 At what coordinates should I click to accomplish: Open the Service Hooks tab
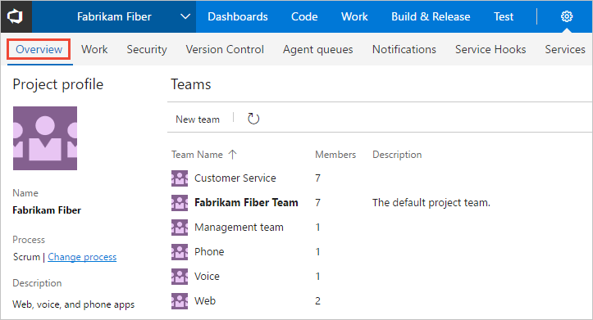click(490, 49)
